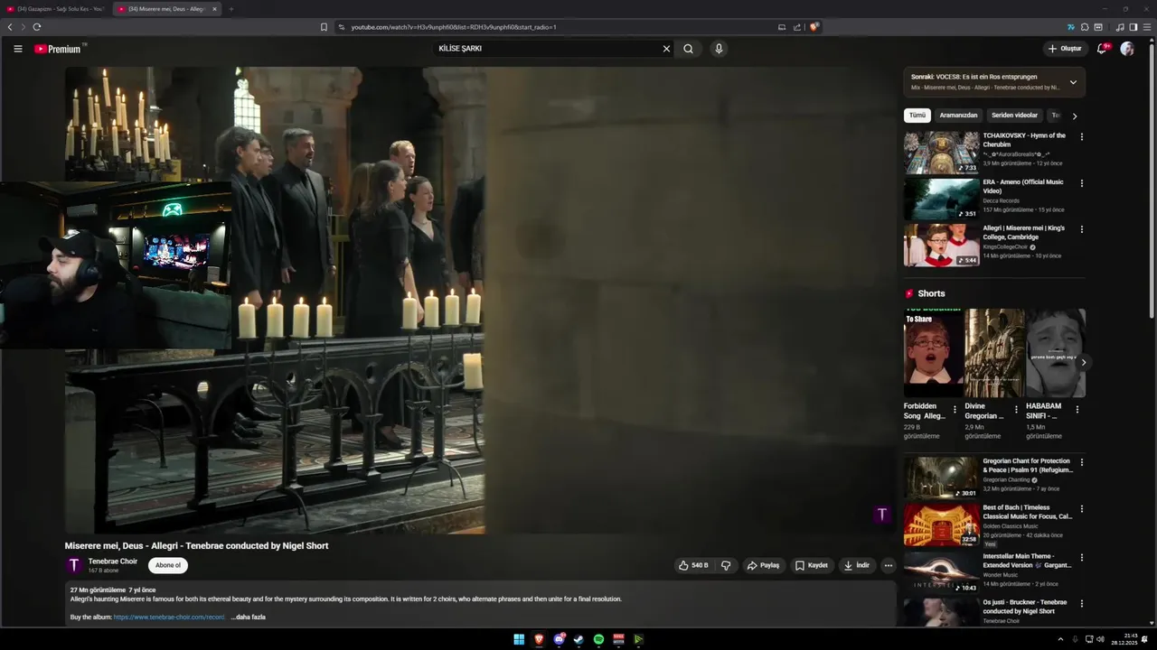Clear the search text with the X
The image size is (1157, 650).
coord(666,49)
